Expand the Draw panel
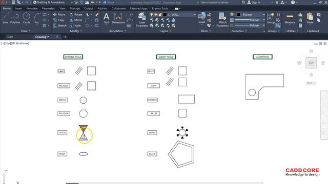Screen dimensions: 328x184 [26, 31]
